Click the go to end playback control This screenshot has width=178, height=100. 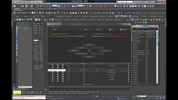tap(156, 96)
